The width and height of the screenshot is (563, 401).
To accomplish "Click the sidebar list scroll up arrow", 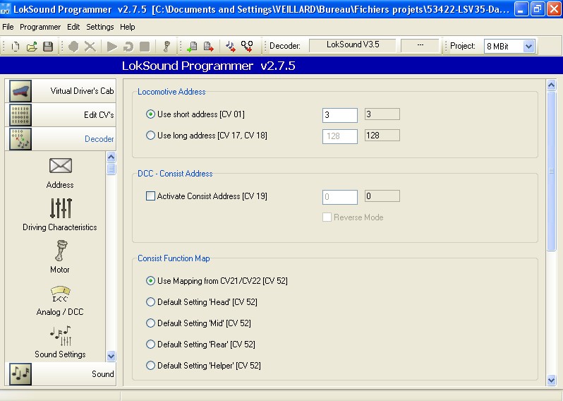I will click(111, 157).
